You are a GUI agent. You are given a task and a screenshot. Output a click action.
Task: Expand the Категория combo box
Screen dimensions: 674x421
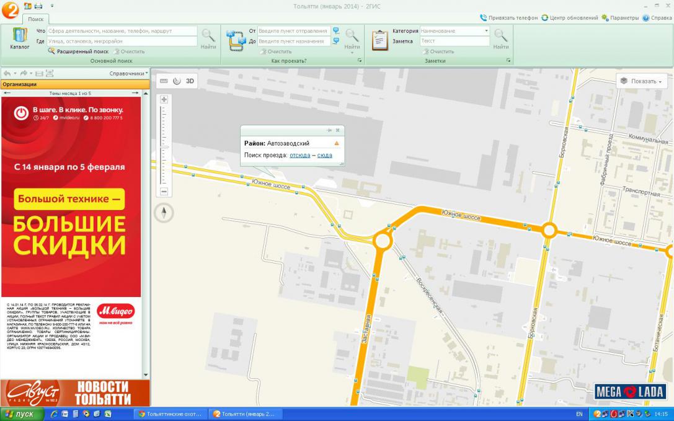pyautogui.click(x=486, y=31)
